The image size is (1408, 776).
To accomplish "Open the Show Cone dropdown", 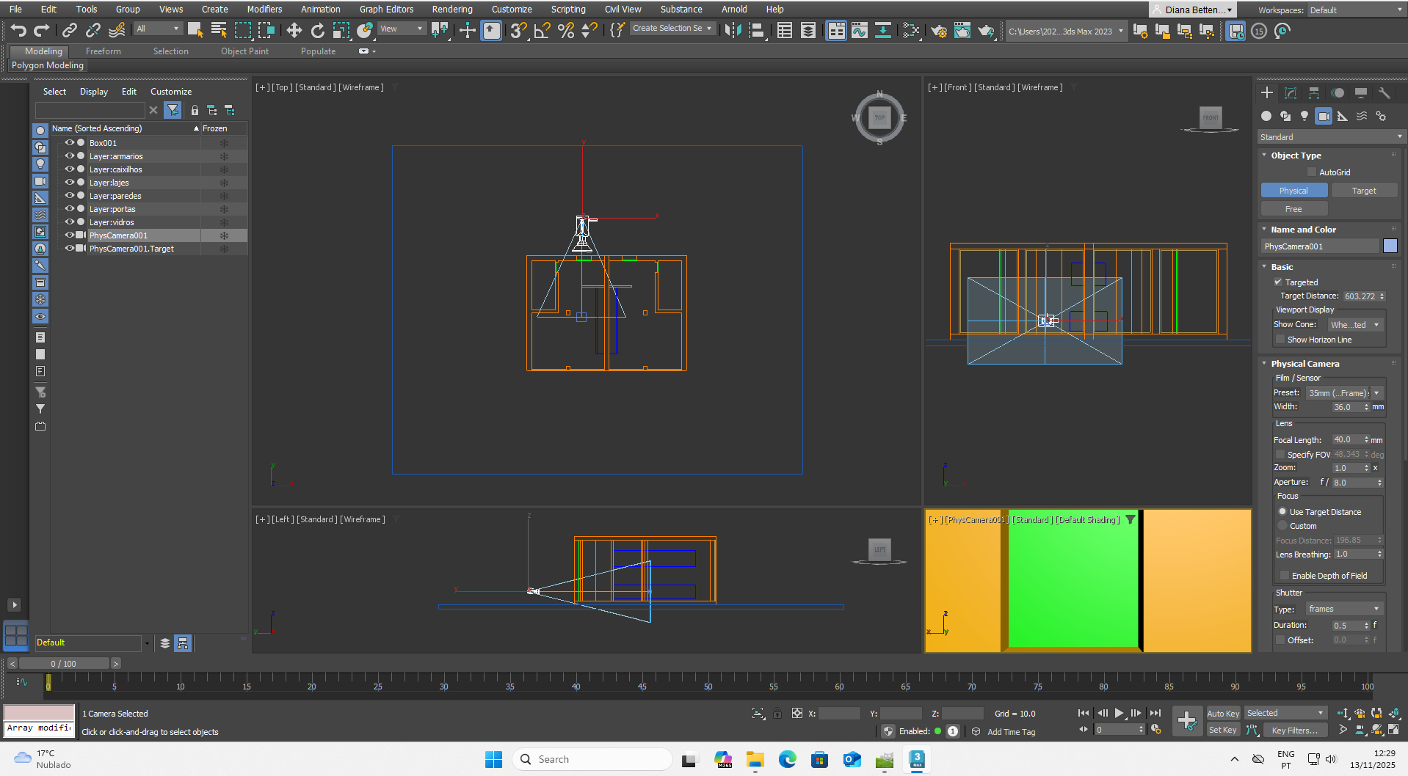I will point(1355,325).
